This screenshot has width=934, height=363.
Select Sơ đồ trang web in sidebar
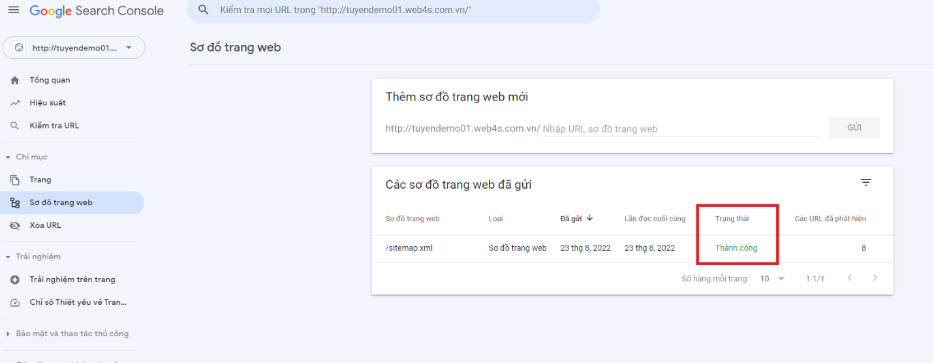(72, 203)
